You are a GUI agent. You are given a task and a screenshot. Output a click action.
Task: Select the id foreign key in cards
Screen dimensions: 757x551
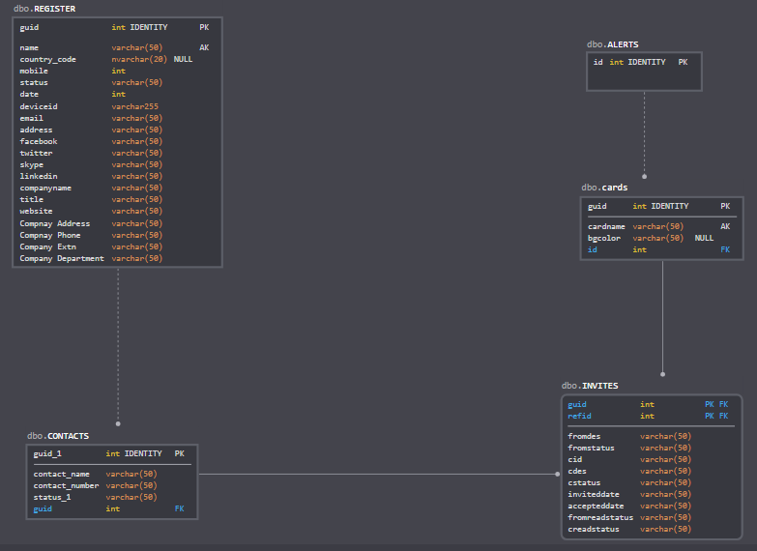(x=593, y=249)
